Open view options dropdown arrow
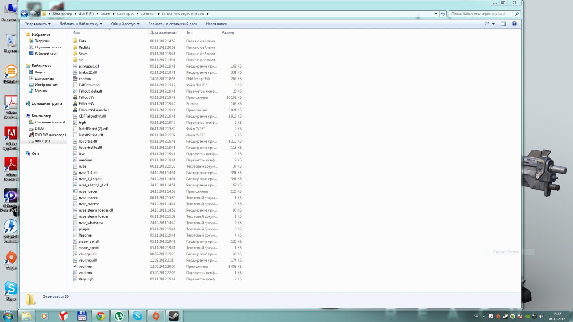 coord(493,24)
